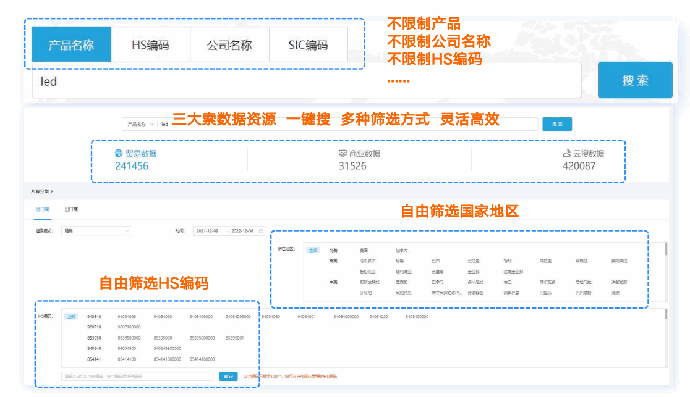Click the large blue 搜索 button
Screen dimensions: 690x397
pyautogui.click(x=636, y=80)
